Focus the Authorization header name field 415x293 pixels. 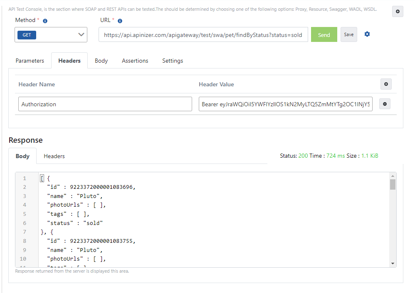tap(105, 104)
